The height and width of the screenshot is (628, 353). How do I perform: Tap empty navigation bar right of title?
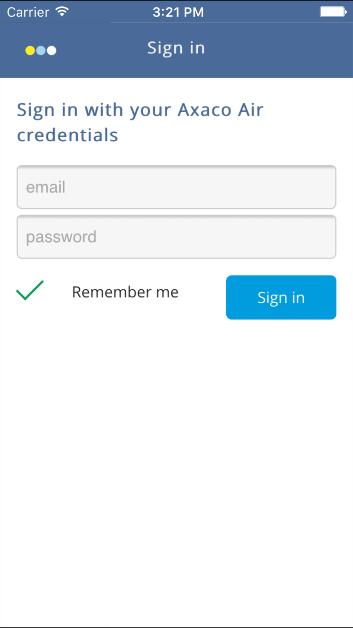[x=282, y=49]
